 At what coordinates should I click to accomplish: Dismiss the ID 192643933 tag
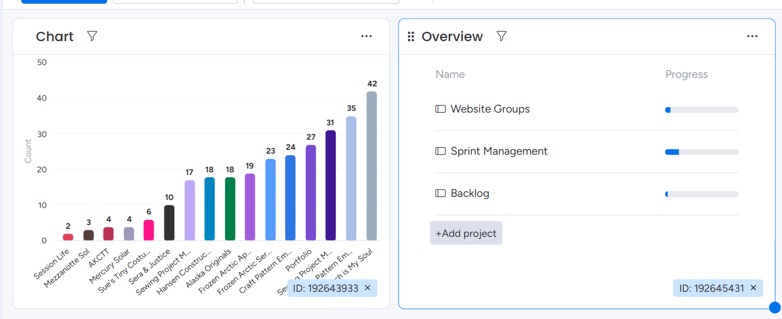[368, 288]
